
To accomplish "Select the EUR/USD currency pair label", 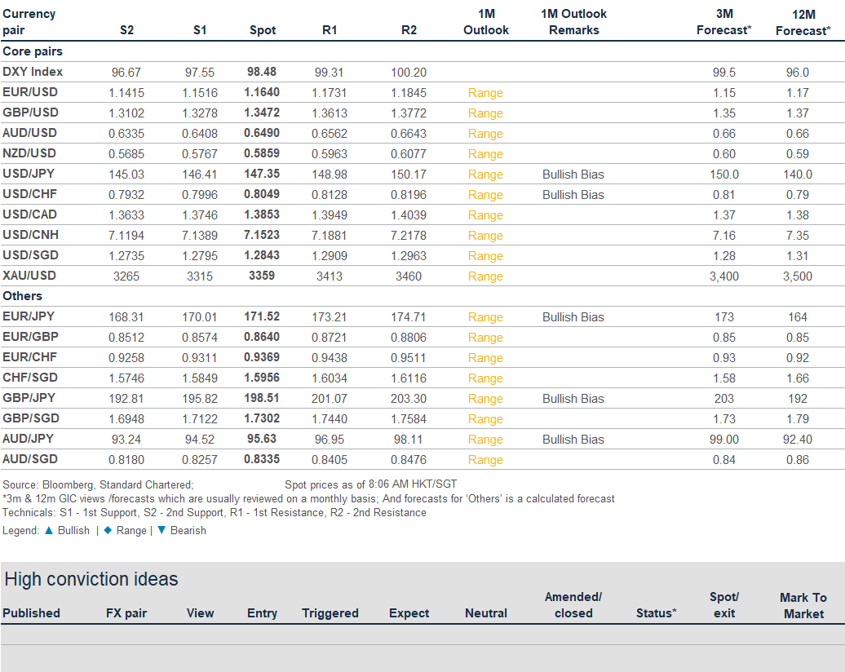I will click(x=30, y=92).
